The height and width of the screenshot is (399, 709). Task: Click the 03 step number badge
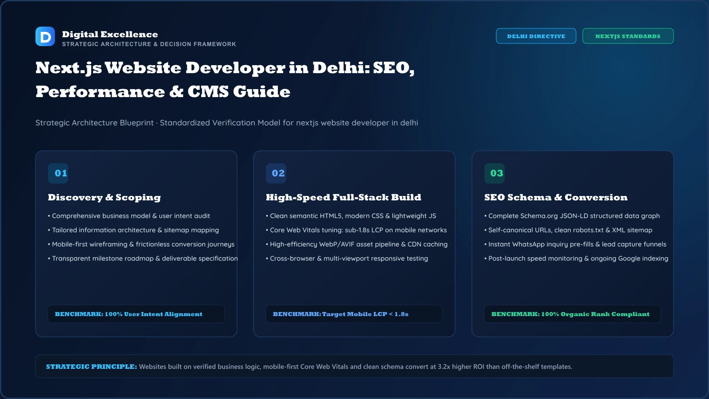[x=495, y=173]
